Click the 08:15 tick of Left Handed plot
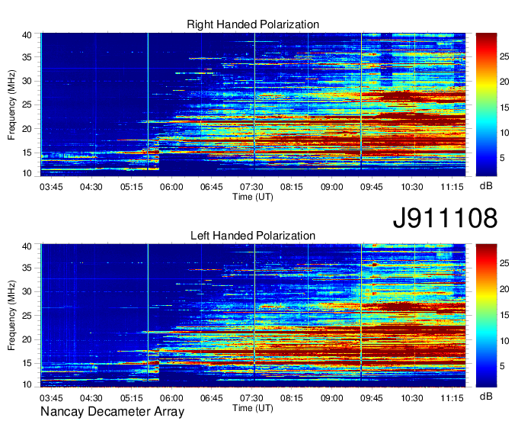The height and width of the screenshot is (421, 518). coord(292,398)
